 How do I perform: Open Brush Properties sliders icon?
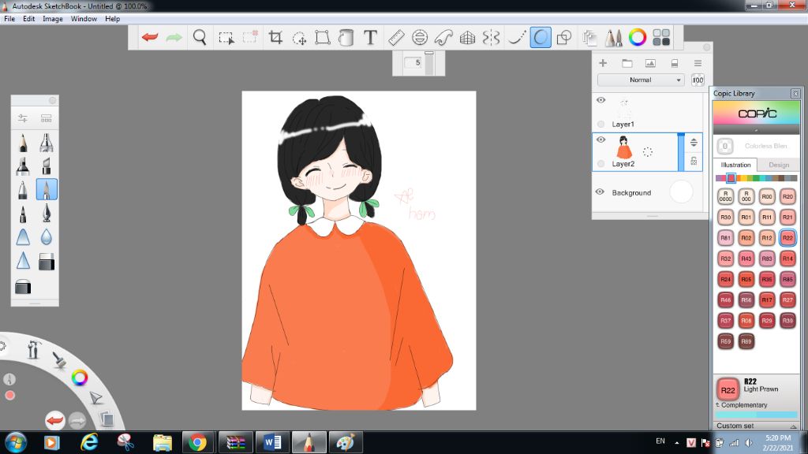[23, 118]
